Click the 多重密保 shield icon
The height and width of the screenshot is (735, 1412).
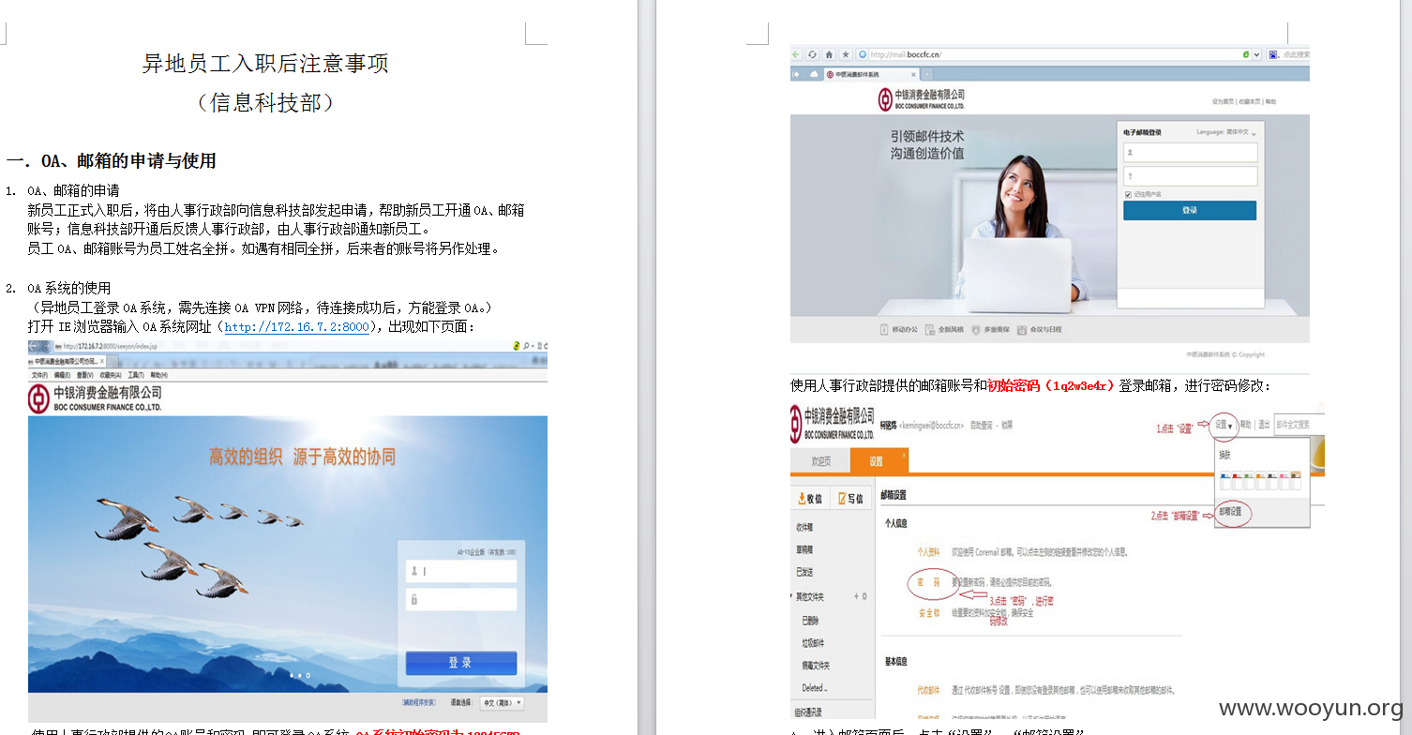click(976, 329)
